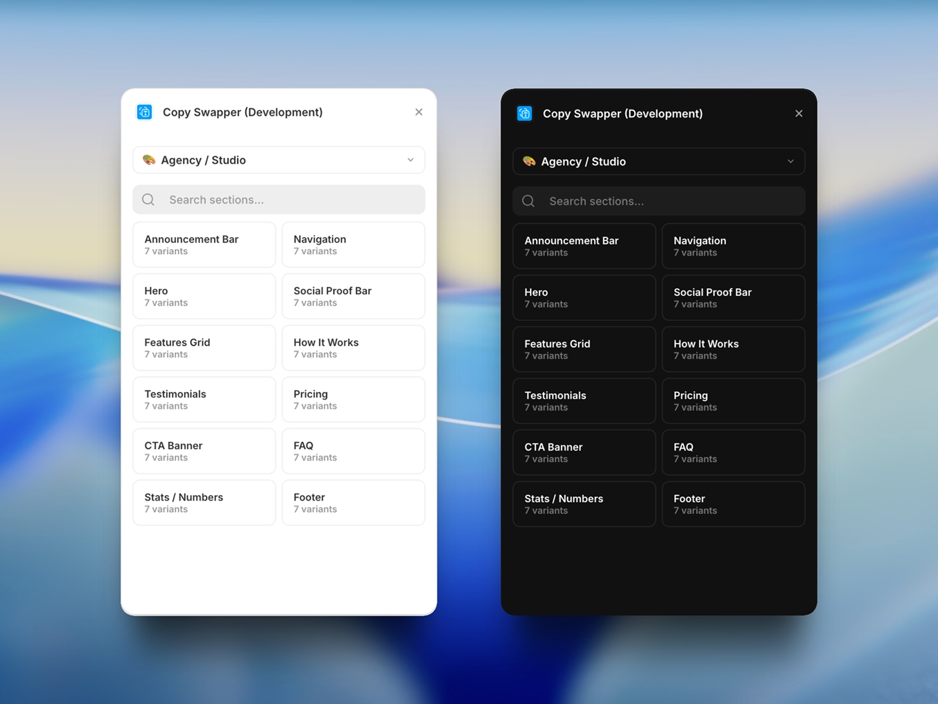Select the Navigation section card in dark panel
Image resolution: width=938 pixels, height=704 pixels.
(x=733, y=246)
